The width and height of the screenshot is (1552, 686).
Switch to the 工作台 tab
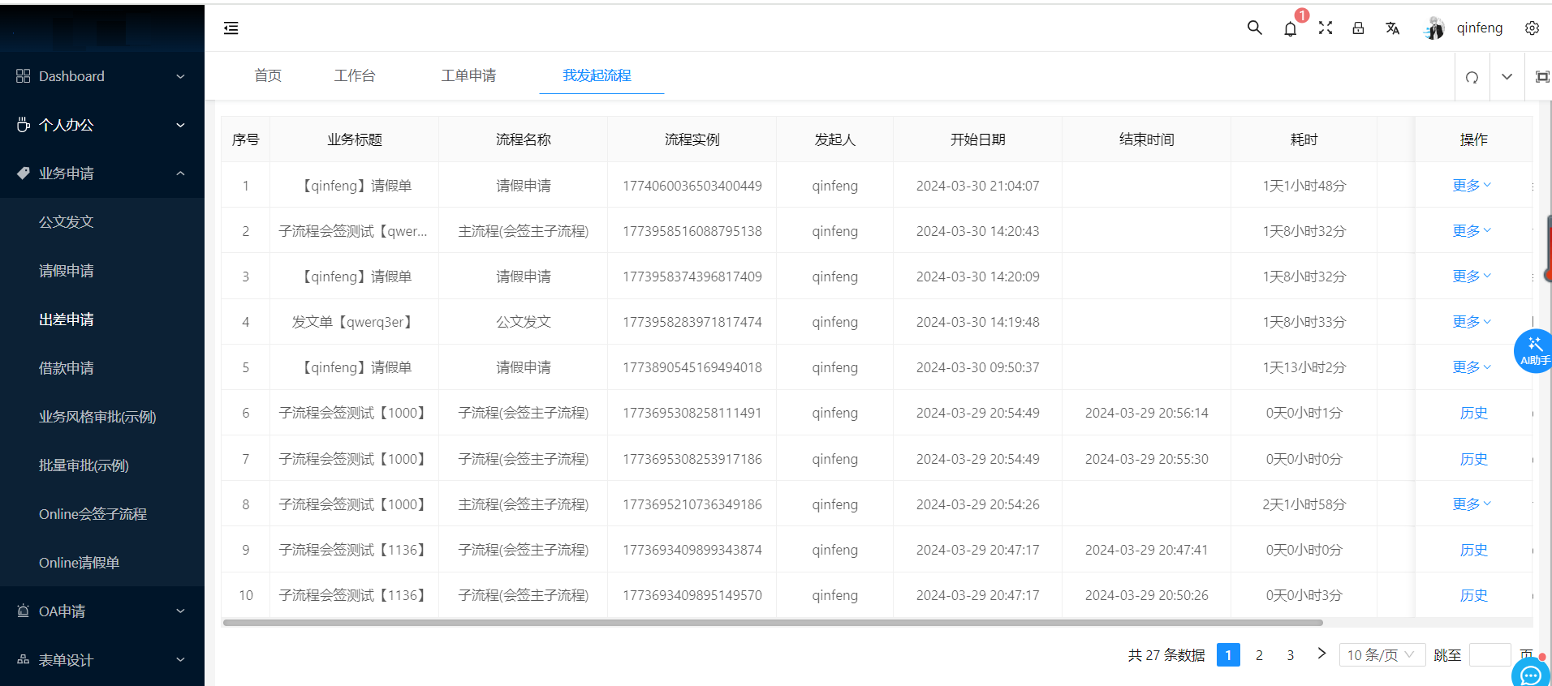(355, 75)
